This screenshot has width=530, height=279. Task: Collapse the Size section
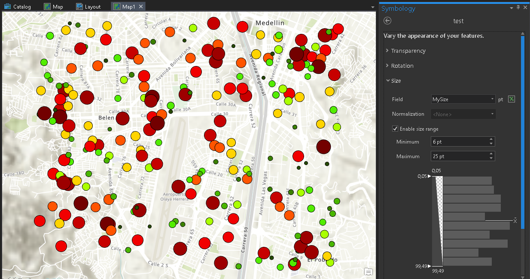396,81
